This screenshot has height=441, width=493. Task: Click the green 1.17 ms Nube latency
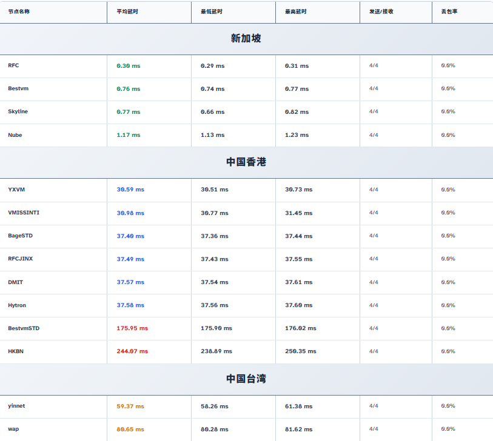point(128,135)
